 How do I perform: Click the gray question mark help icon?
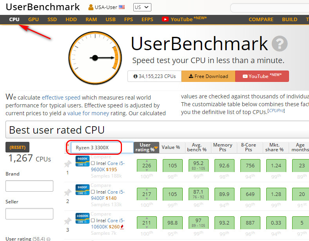click(280, 43)
